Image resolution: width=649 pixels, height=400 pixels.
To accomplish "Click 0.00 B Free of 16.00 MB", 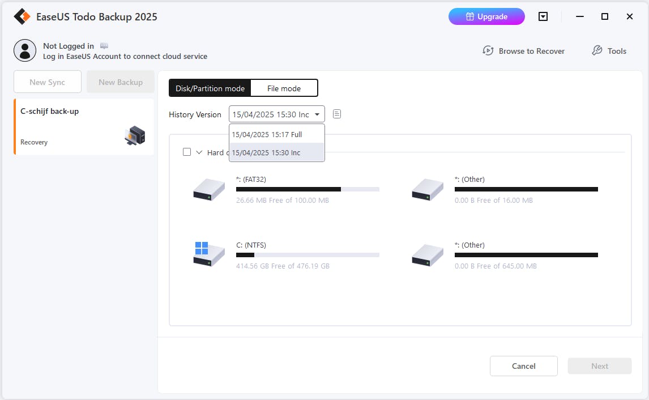I will pyautogui.click(x=493, y=200).
